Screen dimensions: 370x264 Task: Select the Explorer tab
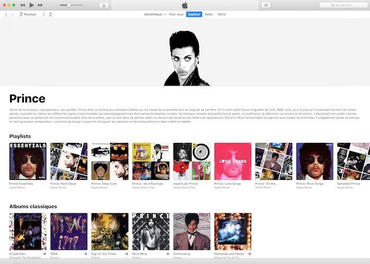click(x=194, y=14)
